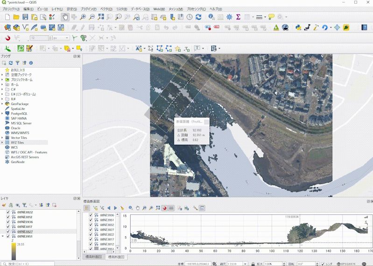This screenshot has width=373, height=266.
Task: Open the text annotation tool dropdown arrow
Action: (203, 48)
